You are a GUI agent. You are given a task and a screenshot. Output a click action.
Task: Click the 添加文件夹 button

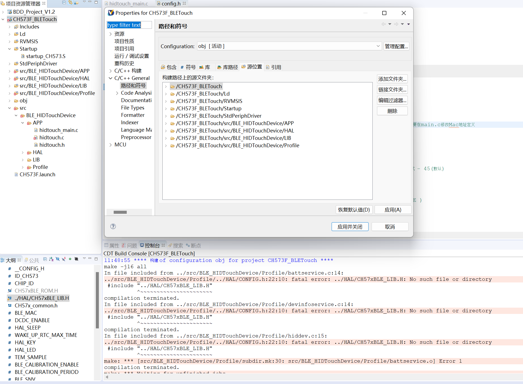[392, 79]
